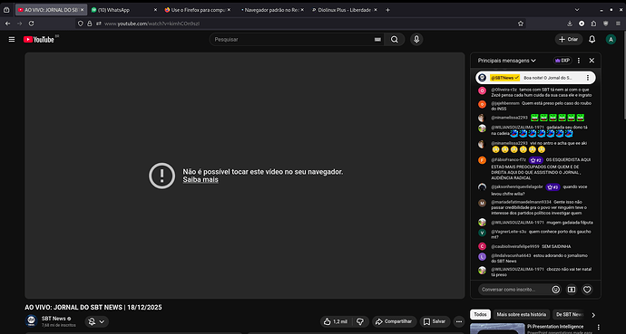Image resolution: width=626 pixels, height=334 pixels.
Task: Dislike the SBT News video
Action: click(x=360, y=321)
